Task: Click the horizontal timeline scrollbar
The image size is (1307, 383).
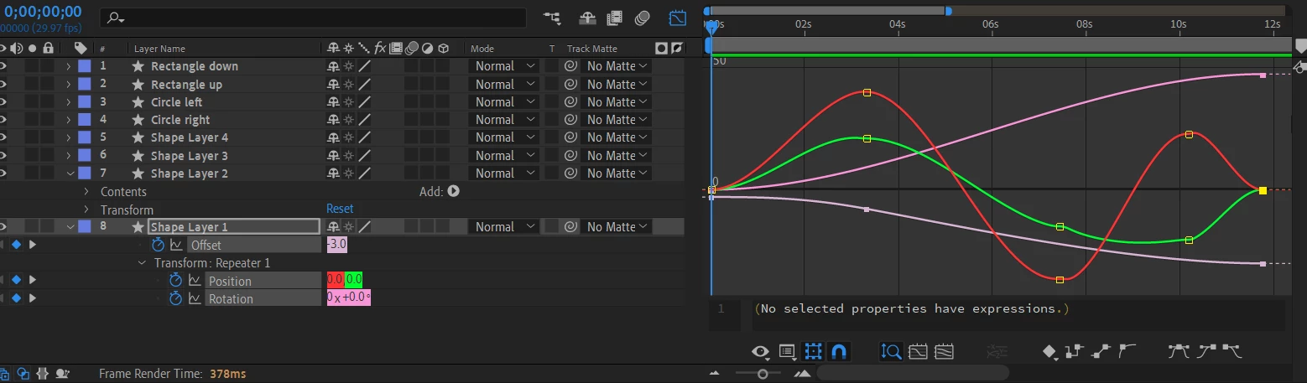Action: point(912,374)
